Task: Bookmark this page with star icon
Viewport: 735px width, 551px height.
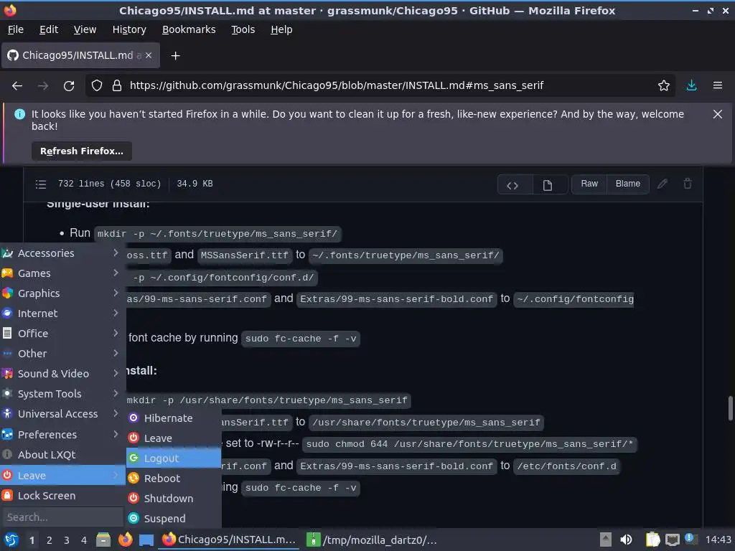Action: 663,85
